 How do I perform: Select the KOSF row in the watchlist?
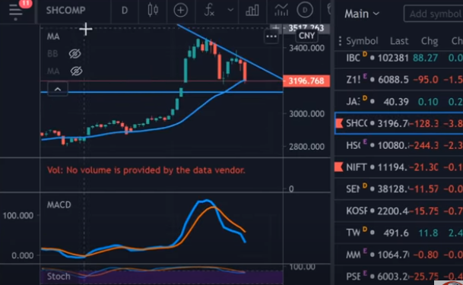coord(398,211)
